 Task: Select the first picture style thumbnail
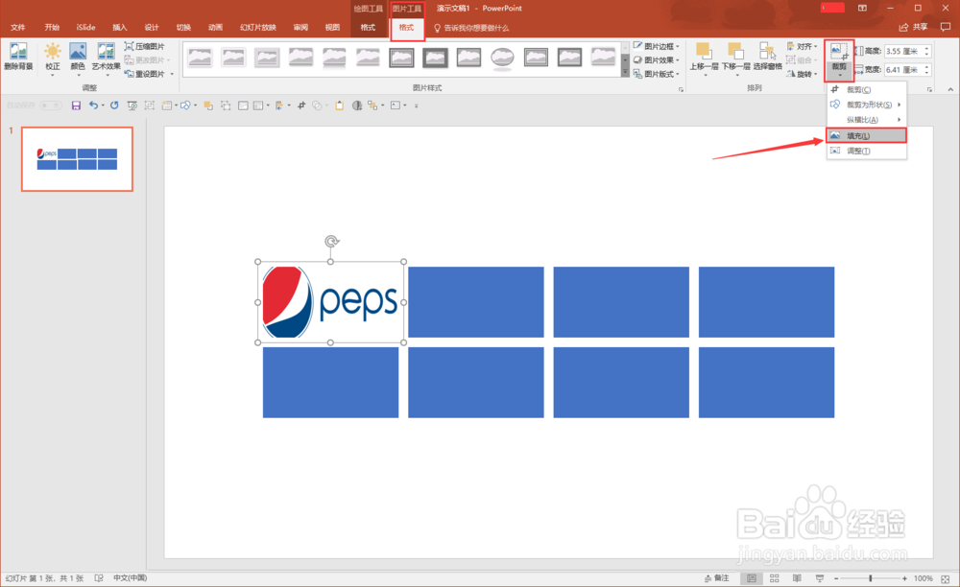point(200,58)
